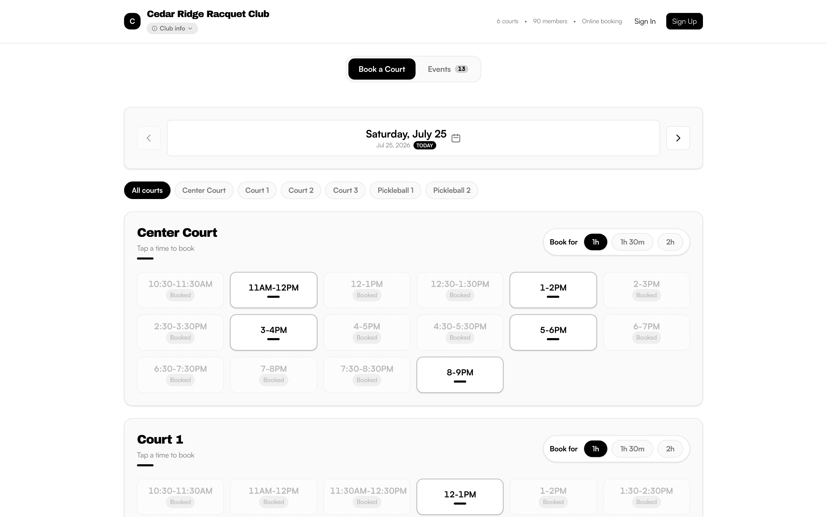827x517 pixels.
Task: Filter by Court 1 chip
Action: point(257,190)
